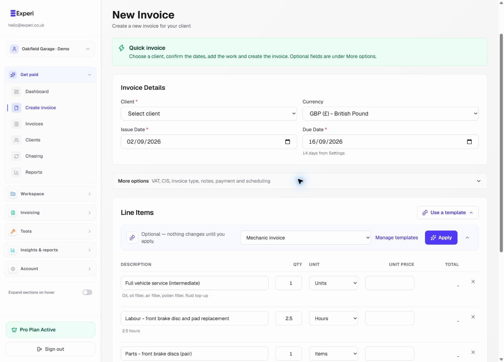Image resolution: width=504 pixels, height=362 pixels.
Task: Open the Select client dropdown
Action: click(209, 114)
